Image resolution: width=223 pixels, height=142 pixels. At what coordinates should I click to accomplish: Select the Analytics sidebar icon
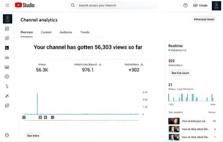coord(7,48)
